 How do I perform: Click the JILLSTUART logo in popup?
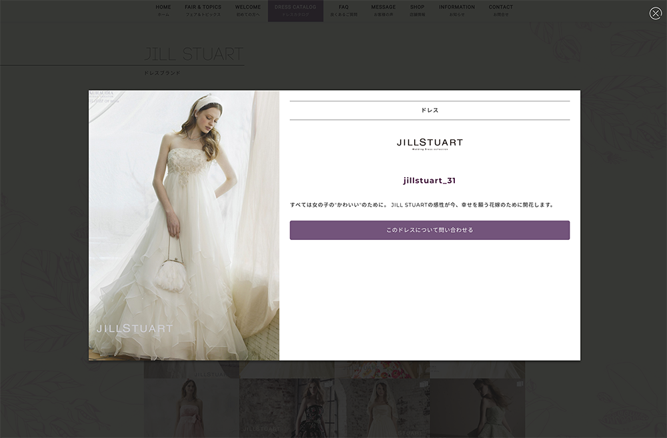pos(430,143)
